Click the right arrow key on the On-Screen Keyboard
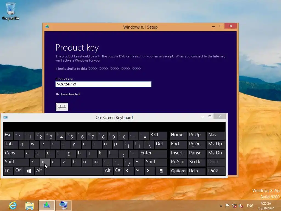Screen dimensions: 281x211 point(150,171)
